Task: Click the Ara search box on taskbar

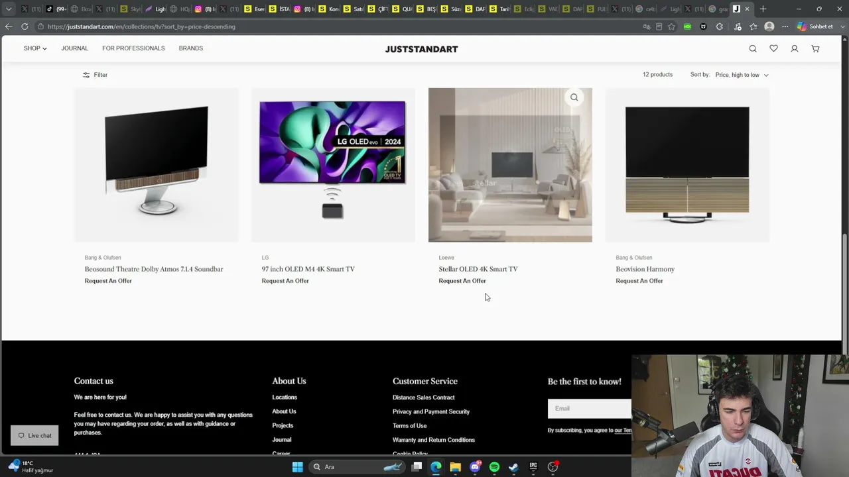Action: click(x=358, y=467)
